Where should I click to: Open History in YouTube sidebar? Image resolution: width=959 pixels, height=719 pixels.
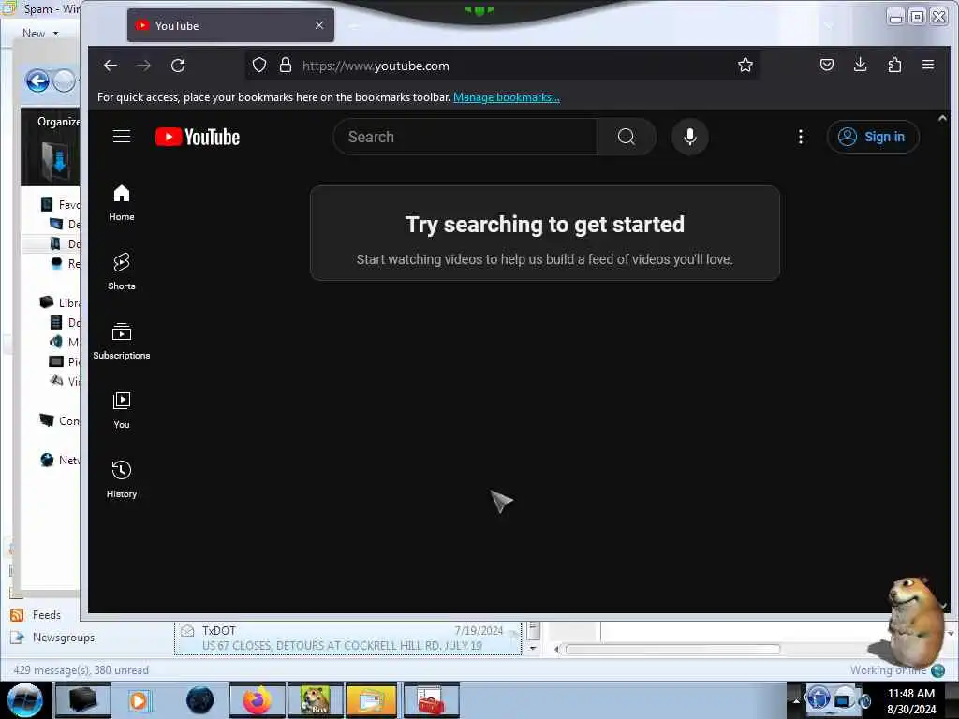[x=122, y=480]
